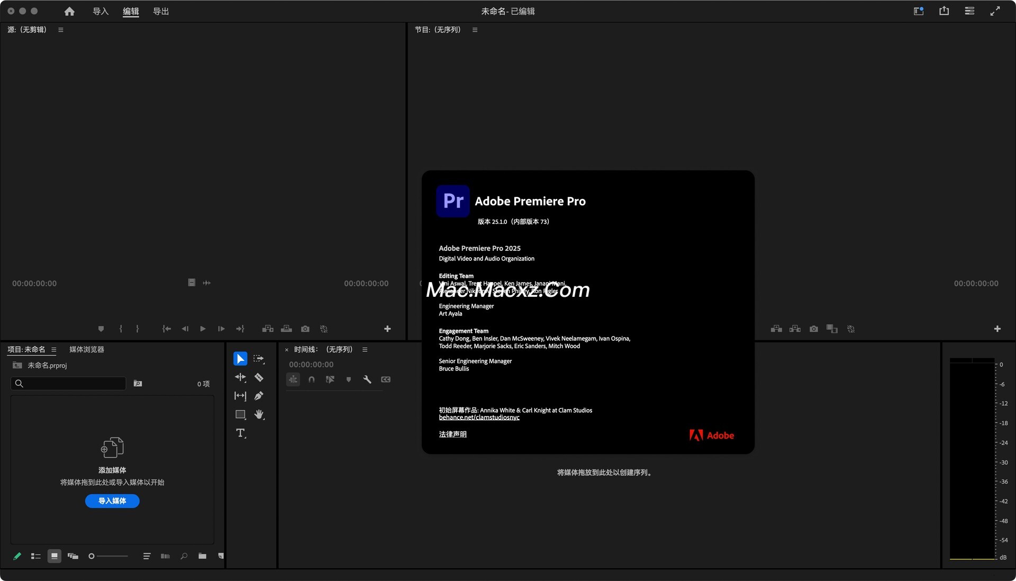Click Lift button in Program monitor
The image size is (1016, 581).
click(x=776, y=329)
